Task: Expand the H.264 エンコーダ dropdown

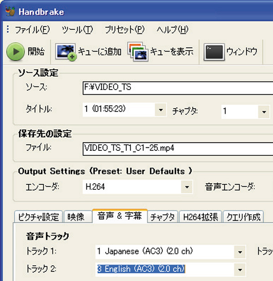Action: [187, 187]
